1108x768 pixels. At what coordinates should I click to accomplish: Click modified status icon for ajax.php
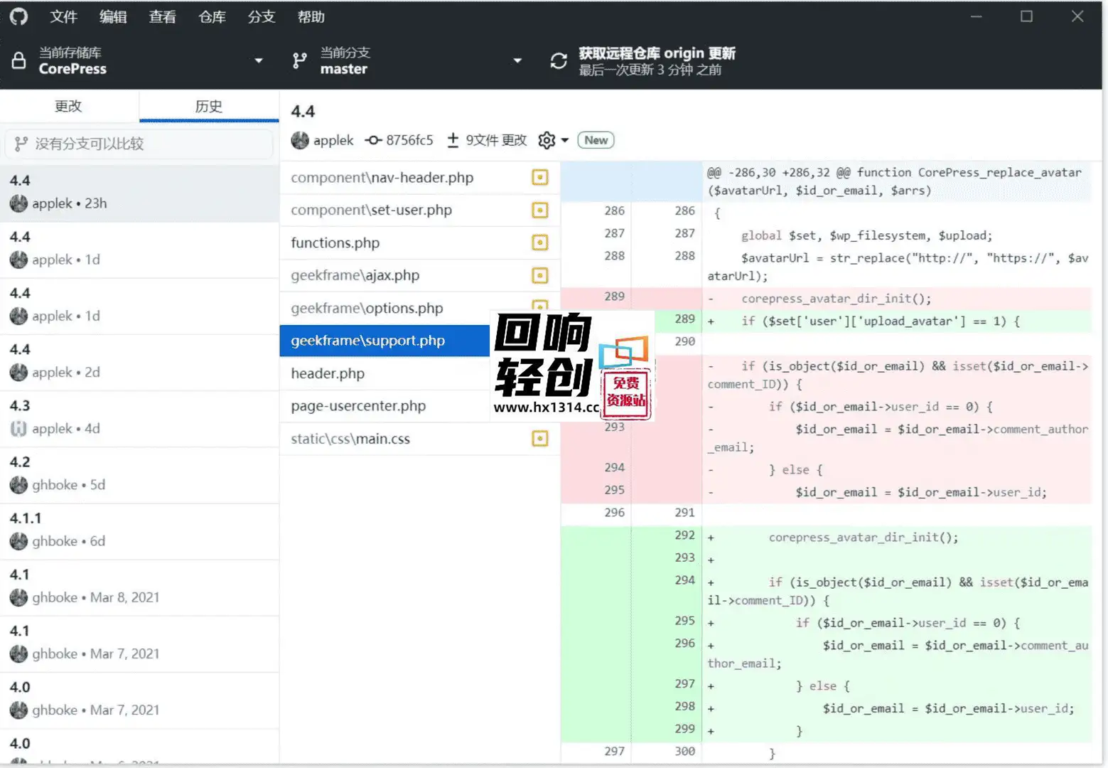[x=540, y=275]
